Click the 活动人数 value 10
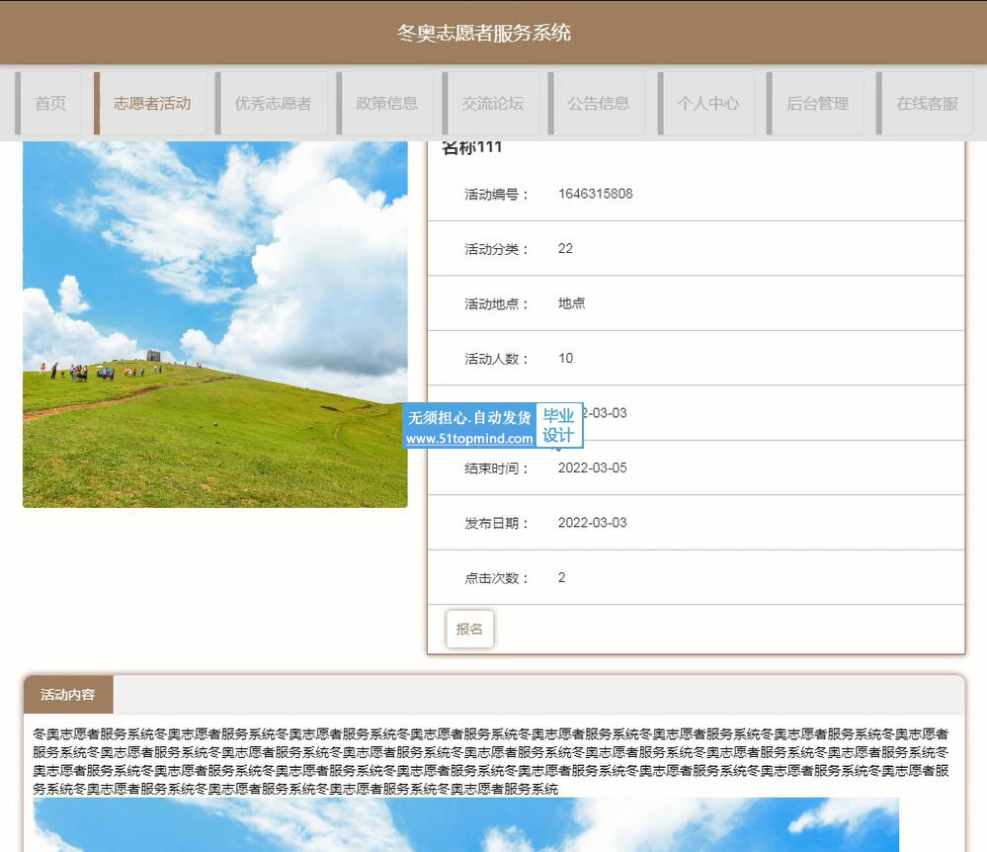 tap(565, 359)
